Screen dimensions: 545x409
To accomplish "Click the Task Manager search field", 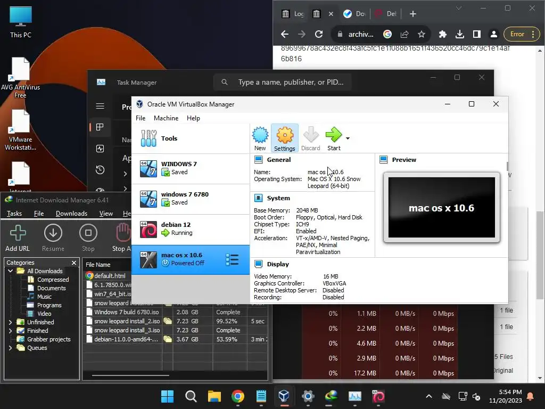I will (282, 82).
